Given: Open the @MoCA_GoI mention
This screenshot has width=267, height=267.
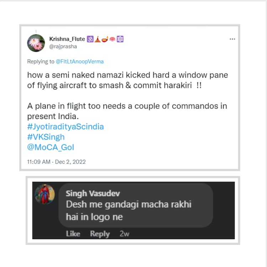Looking at the screenshot, I should point(51,147).
